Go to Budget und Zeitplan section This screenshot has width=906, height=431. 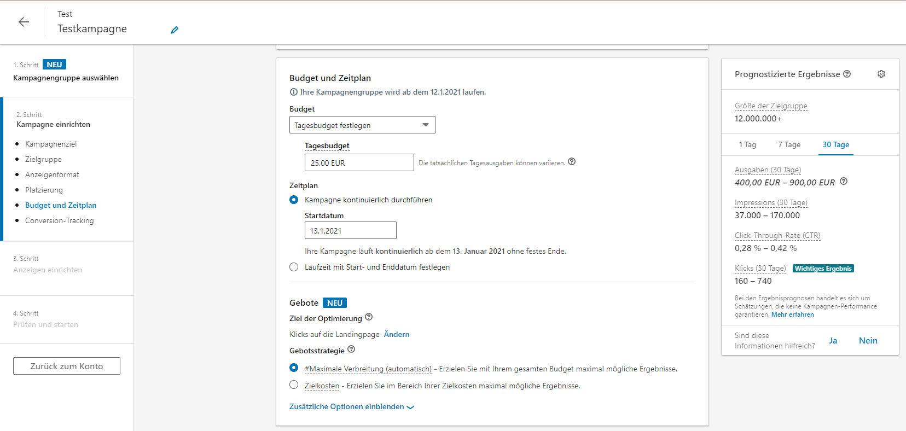pyautogui.click(x=61, y=205)
